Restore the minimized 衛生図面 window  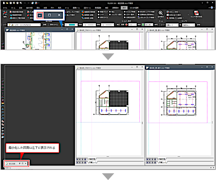click(20, 164)
